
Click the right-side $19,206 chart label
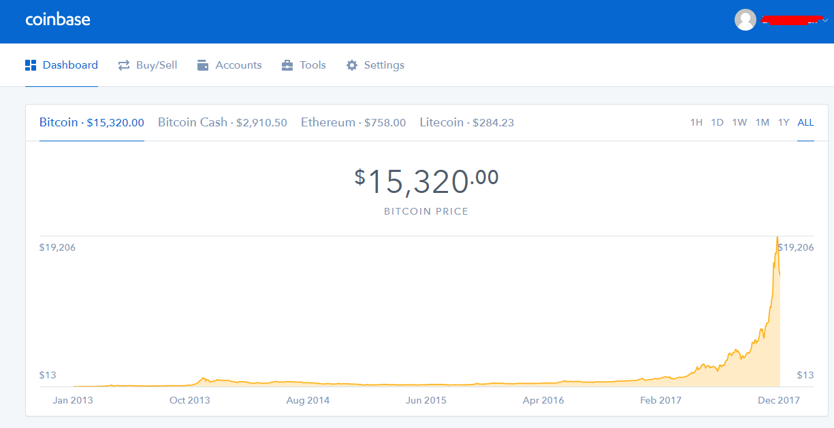click(x=796, y=247)
